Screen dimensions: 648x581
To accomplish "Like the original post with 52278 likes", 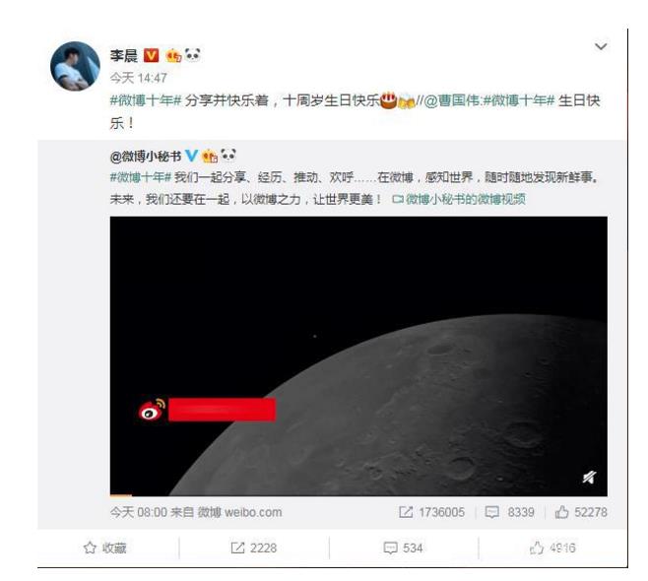I will pos(581,512).
